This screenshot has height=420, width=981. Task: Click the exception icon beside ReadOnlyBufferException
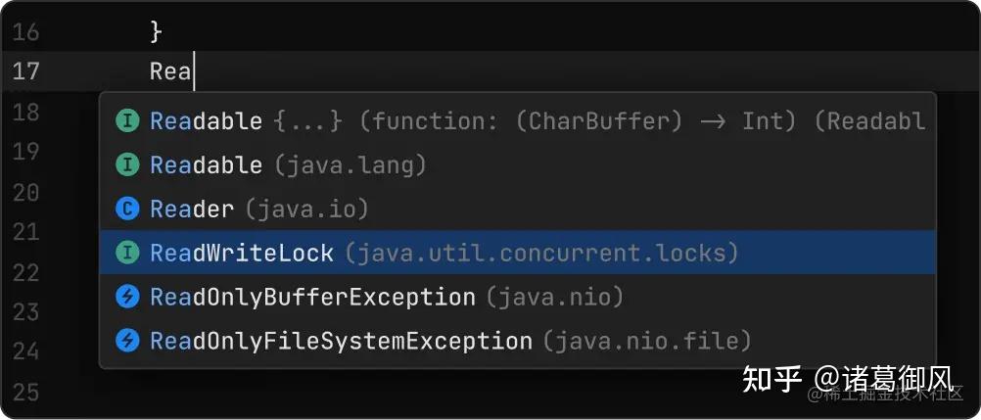point(127,297)
